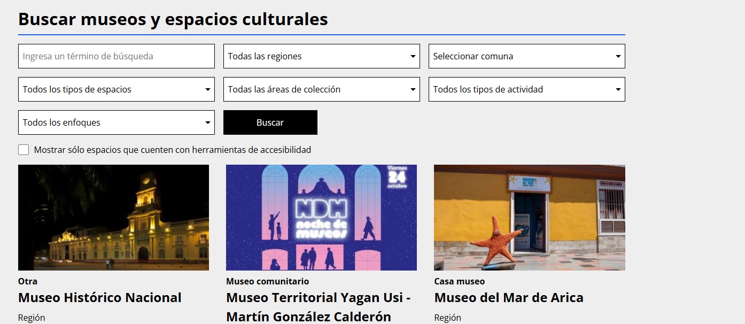The height and width of the screenshot is (324, 745).
Task: Click the arrow icon on tipos de actividad
Action: point(618,89)
